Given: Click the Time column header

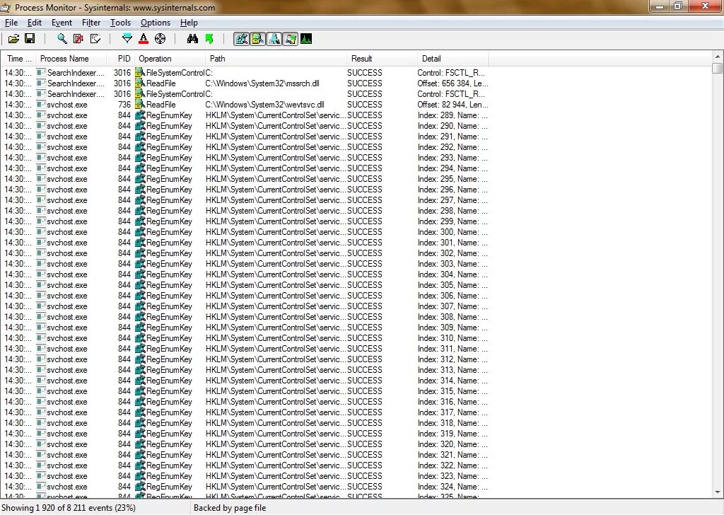Looking at the screenshot, I should click(18, 59).
